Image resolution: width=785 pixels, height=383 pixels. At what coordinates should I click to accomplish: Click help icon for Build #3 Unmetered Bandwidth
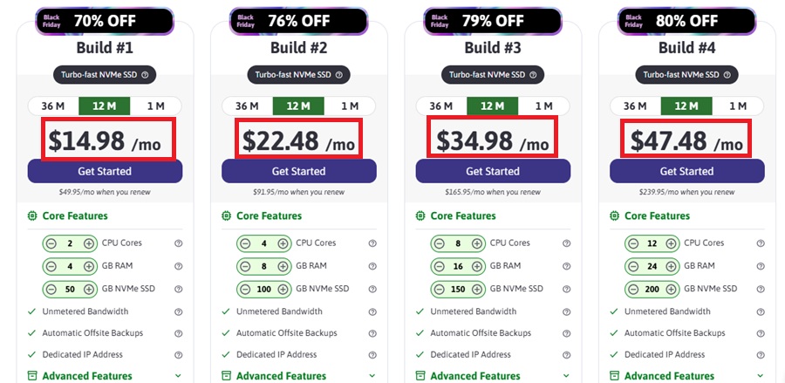(566, 311)
